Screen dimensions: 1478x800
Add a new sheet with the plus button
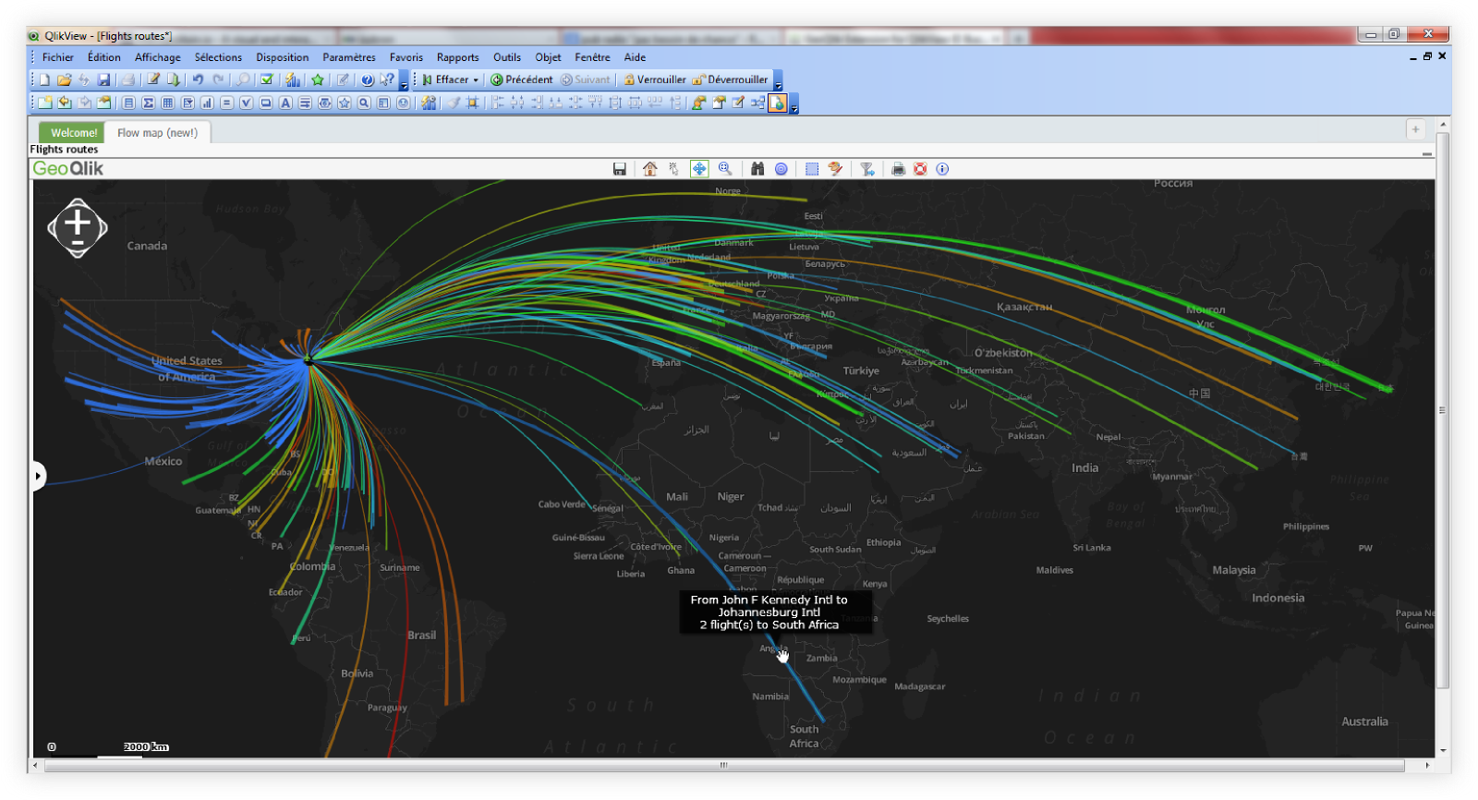pos(1415,129)
